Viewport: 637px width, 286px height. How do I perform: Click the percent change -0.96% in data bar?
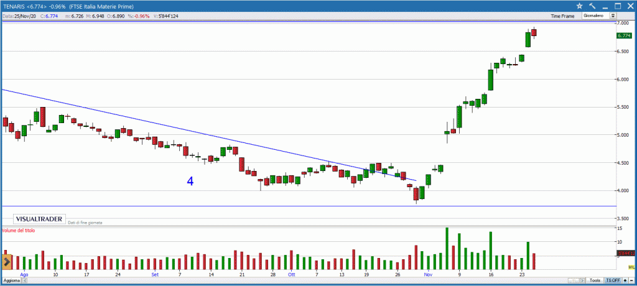pos(139,16)
